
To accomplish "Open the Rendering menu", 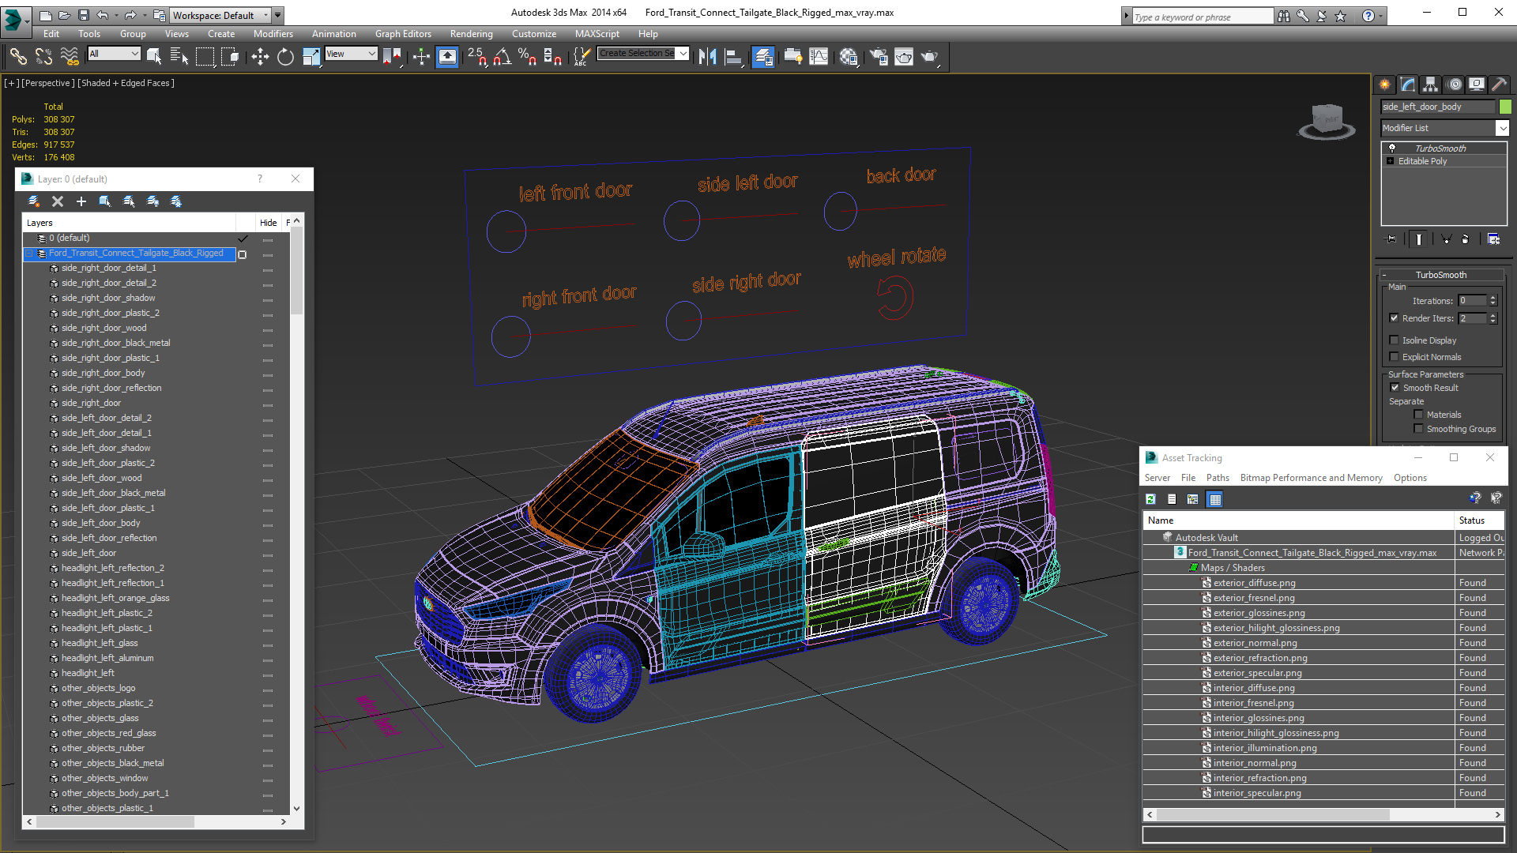I will [x=471, y=34].
